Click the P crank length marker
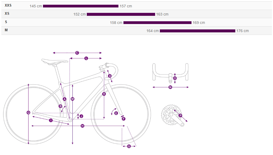Viewport: 273px width, 155px height. point(180,115)
